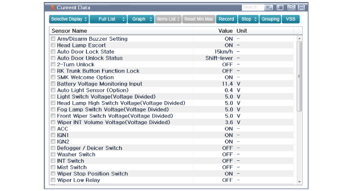Image resolution: width=352 pixels, height=191 pixels.
Task: Click the vertical scrollbar thumb
Action: click(x=299, y=76)
